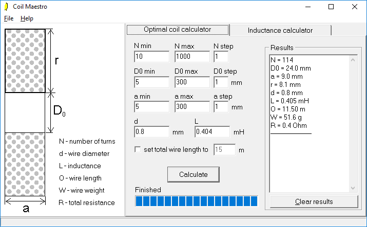Click the a step input field
This screenshot has width=367, height=227.
coord(221,107)
